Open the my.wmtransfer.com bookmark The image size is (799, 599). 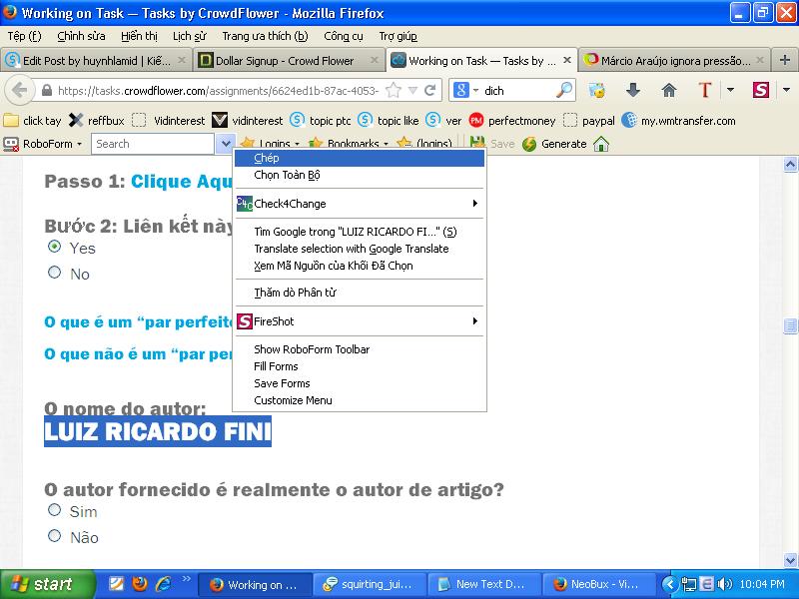pos(679,121)
